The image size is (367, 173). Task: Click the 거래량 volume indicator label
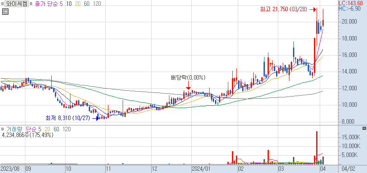[x=14, y=129]
